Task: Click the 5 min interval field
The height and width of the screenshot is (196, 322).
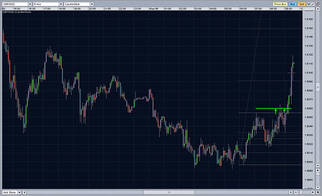Action: pos(46,4)
